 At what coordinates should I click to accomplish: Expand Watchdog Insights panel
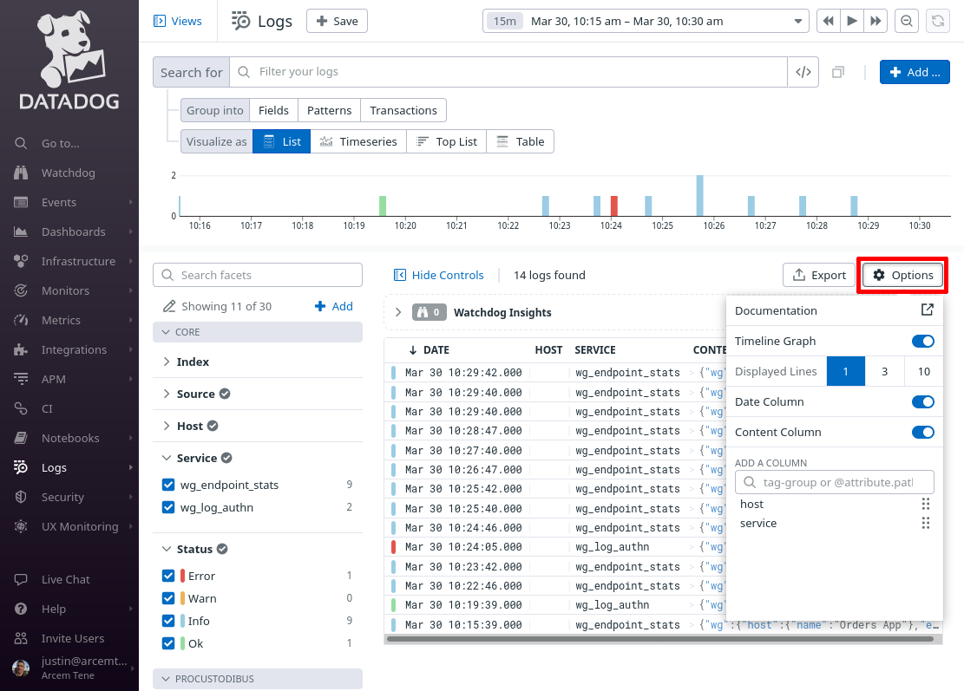click(398, 312)
